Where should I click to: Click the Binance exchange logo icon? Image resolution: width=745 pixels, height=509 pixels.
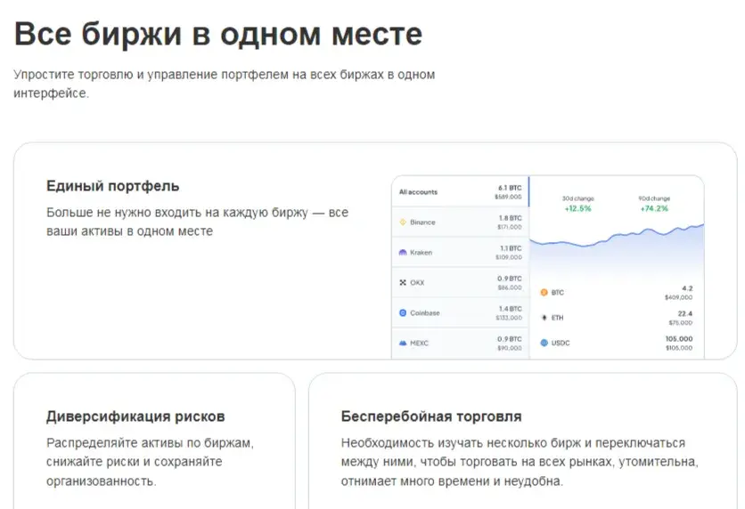pyautogui.click(x=403, y=222)
